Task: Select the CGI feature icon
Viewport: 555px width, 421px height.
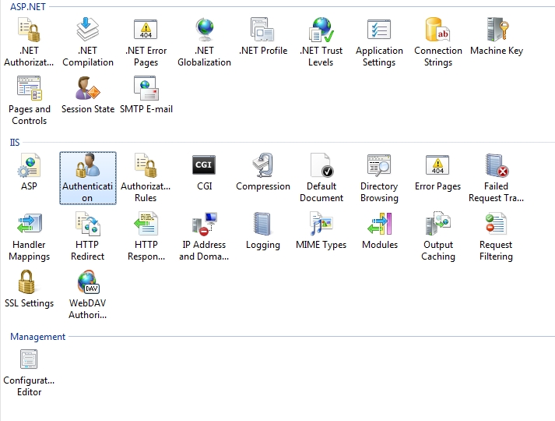Action: pos(204,165)
